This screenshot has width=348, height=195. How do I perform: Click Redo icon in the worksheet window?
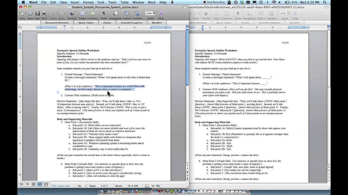point(195,14)
